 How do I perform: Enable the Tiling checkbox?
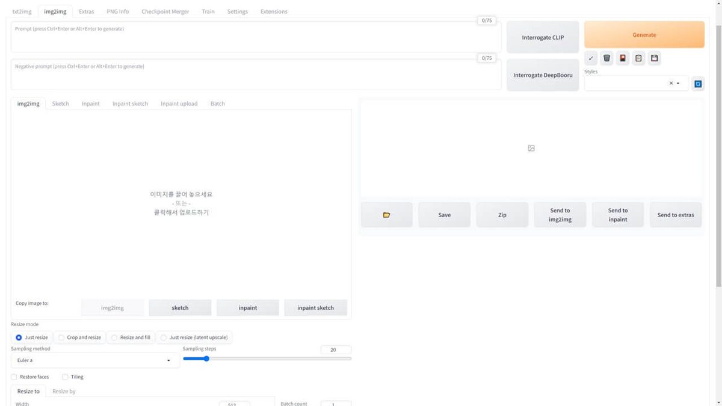coord(65,377)
